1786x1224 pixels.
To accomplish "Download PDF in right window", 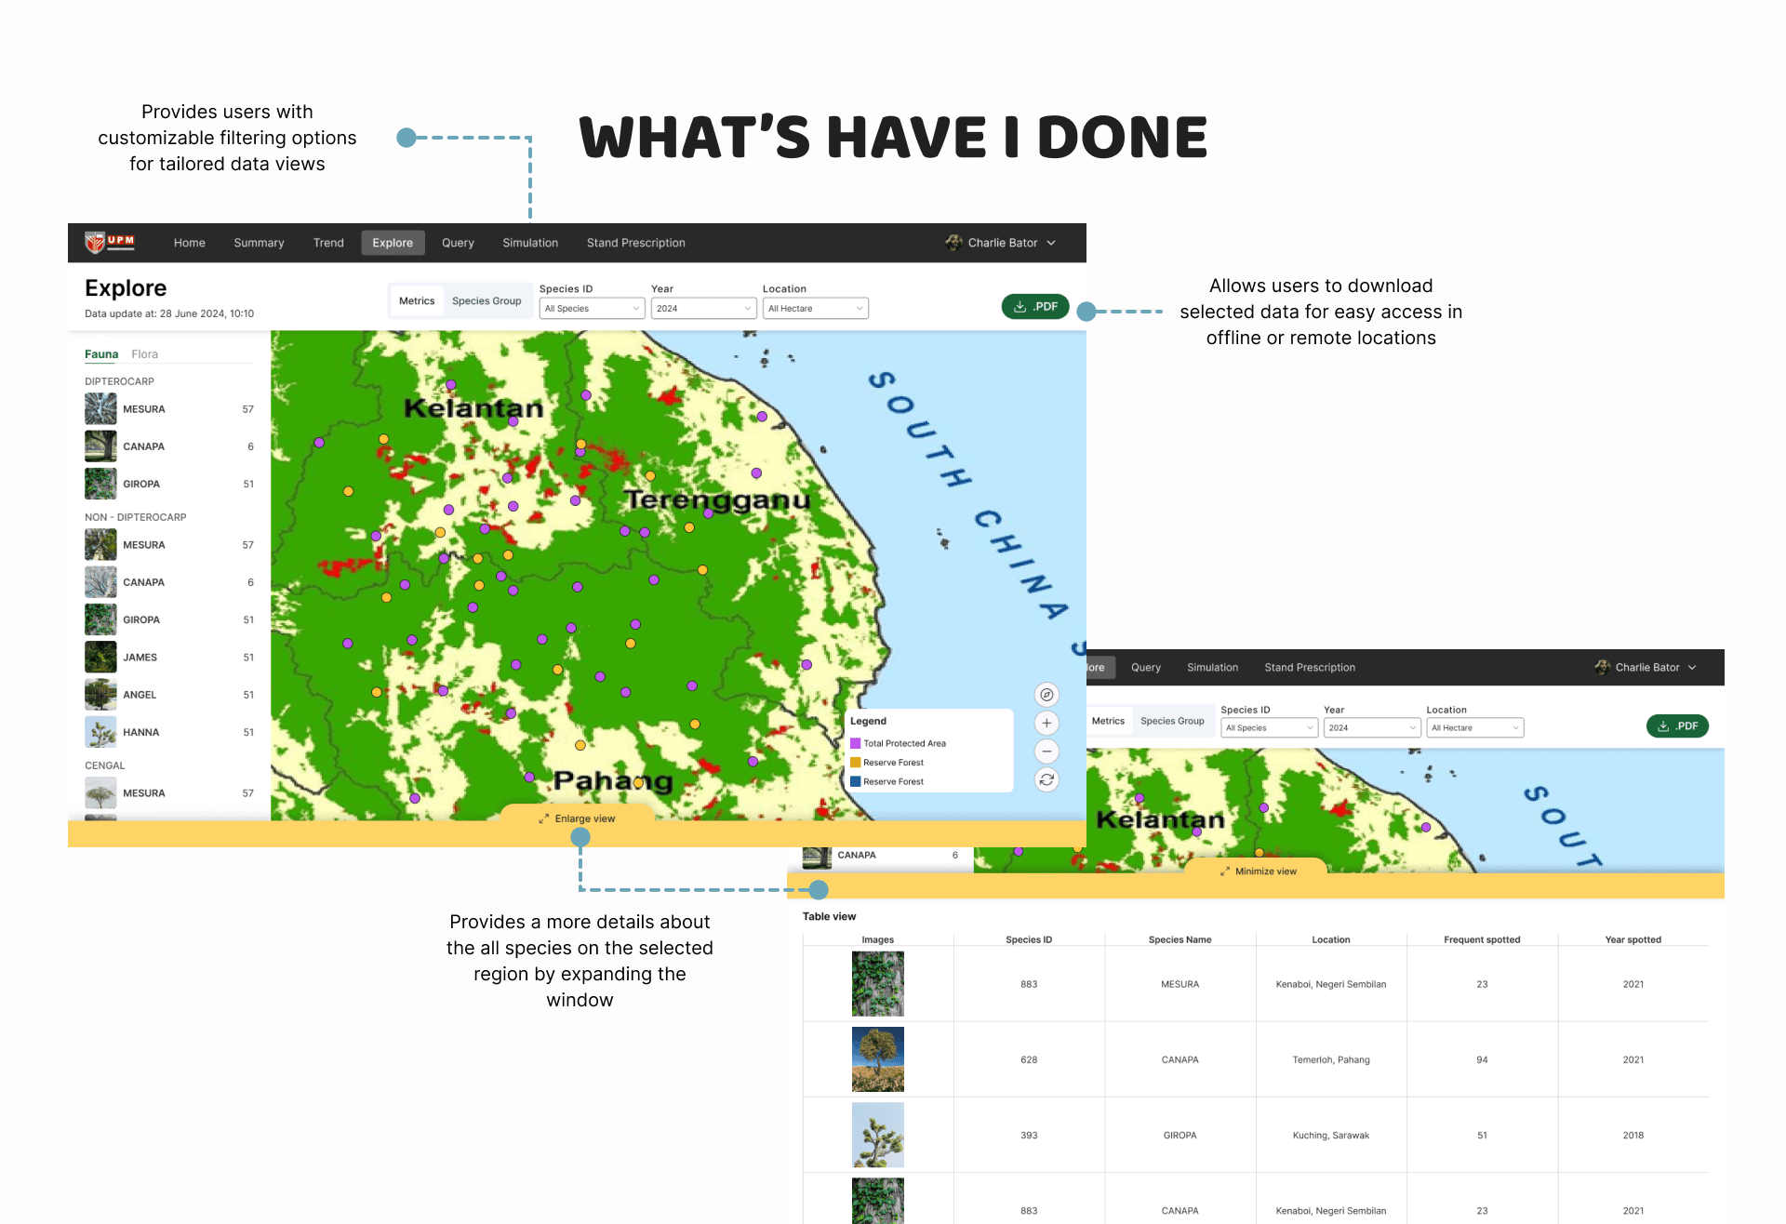I will click(x=1677, y=726).
